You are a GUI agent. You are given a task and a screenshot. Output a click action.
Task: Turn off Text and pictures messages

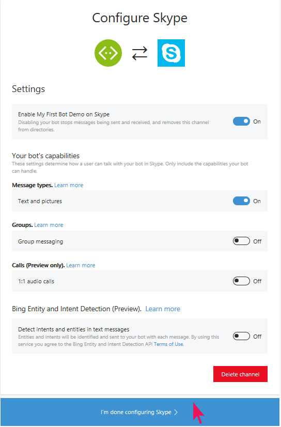point(241,201)
